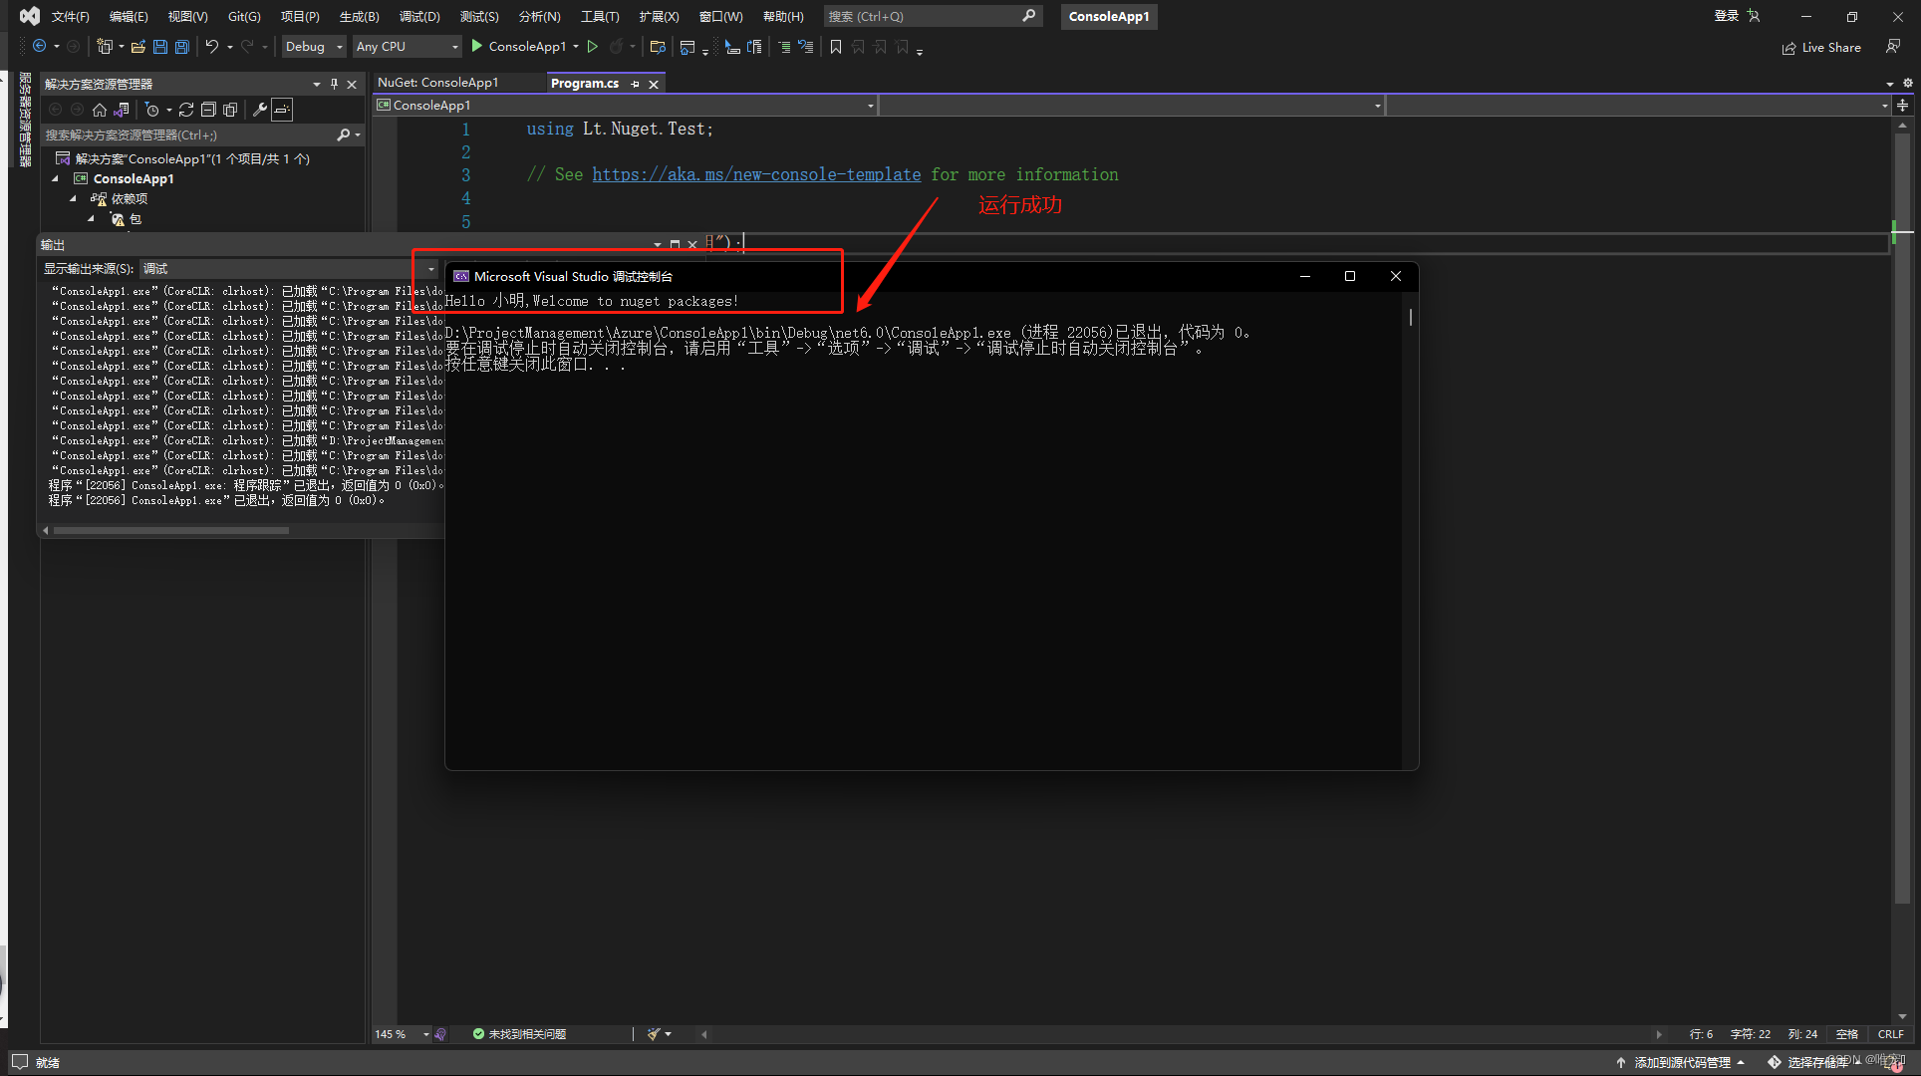Click the Solution Explorer sync refresh icon
Viewport: 1921px width, 1076px height.
pos(186,110)
